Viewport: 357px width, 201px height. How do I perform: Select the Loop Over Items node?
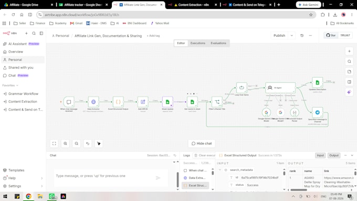(x=241, y=88)
